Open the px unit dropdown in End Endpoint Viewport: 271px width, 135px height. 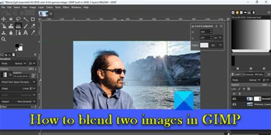coord(218,37)
